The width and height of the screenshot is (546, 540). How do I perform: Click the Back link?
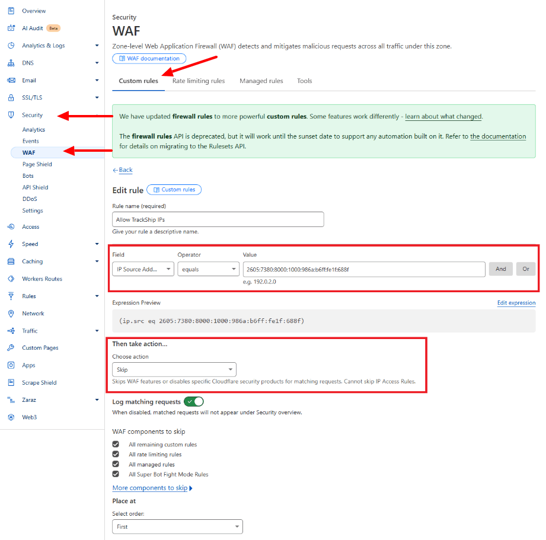pyautogui.click(x=123, y=170)
